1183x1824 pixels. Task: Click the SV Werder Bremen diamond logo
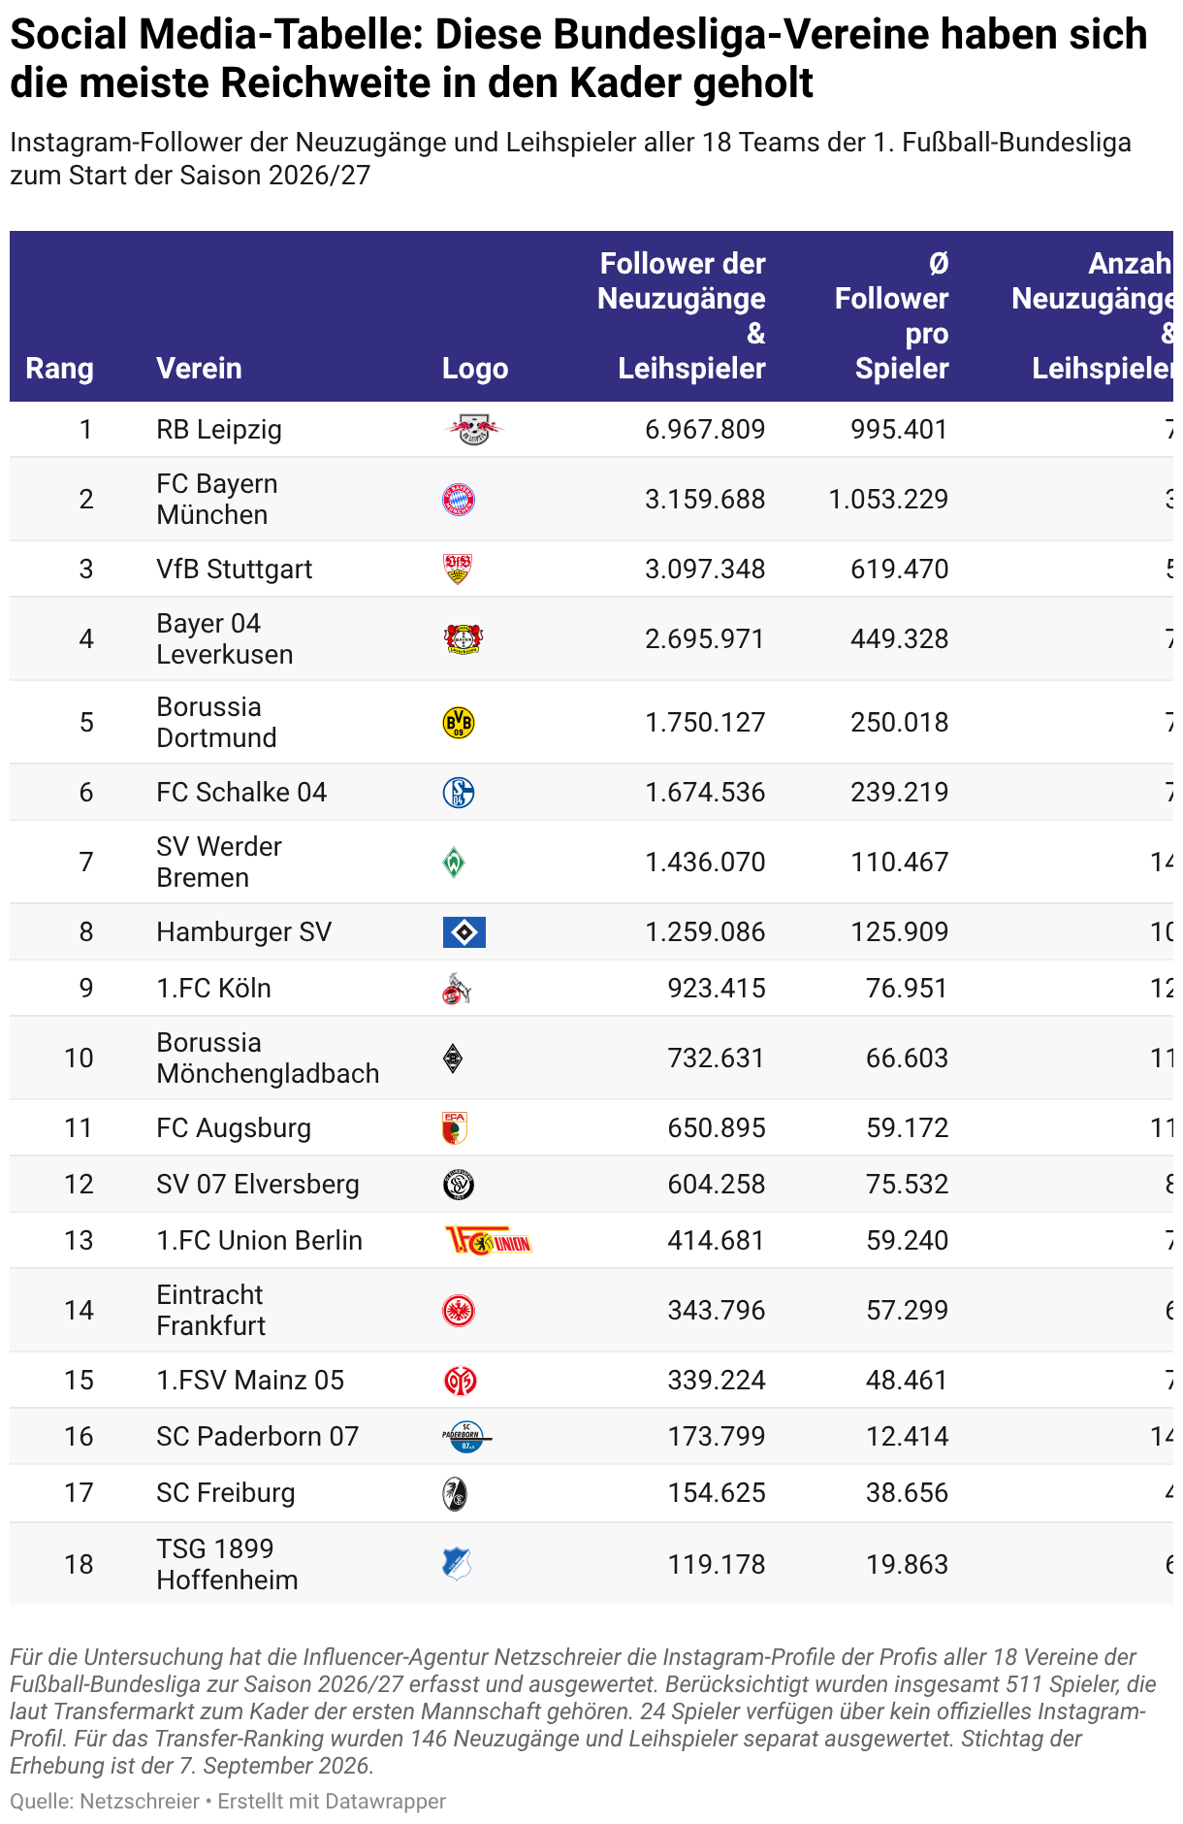(454, 863)
